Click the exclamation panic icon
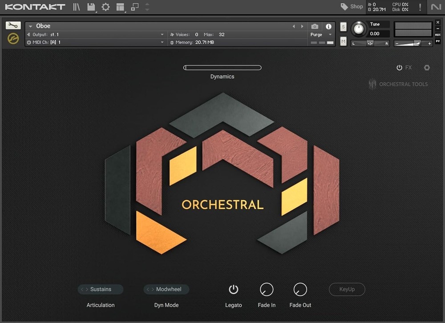This screenshot has height=323, width=445. click(420, 7)
